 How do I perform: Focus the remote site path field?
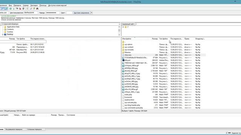pyautogui.click(x=188, y=24)
